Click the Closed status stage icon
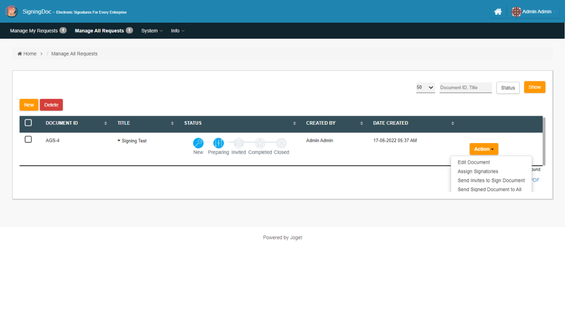 (281, 143)
